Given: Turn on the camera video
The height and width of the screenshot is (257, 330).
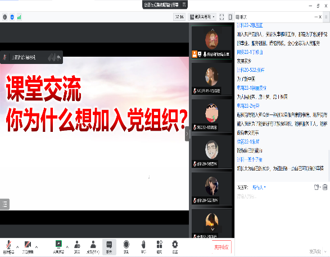Looking at the screenshot, I should (28, 247).
